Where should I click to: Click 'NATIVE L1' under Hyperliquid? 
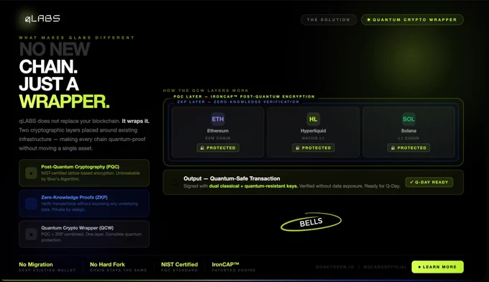313,138
